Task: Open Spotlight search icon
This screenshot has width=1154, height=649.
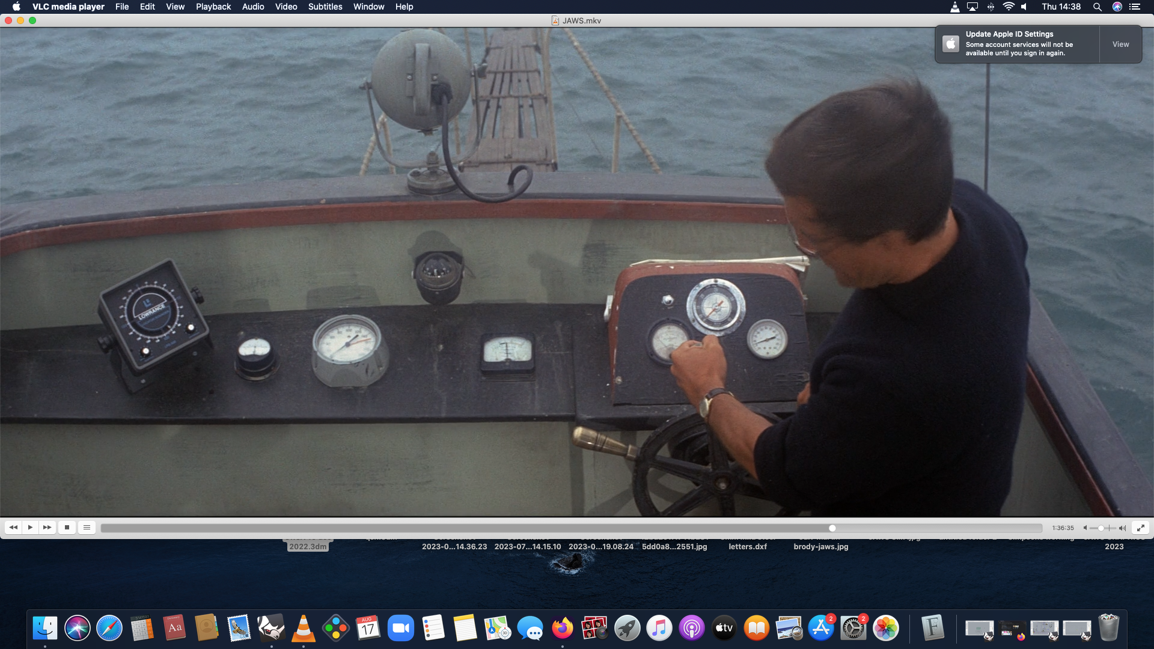Action: click(x=1097, y=7)
